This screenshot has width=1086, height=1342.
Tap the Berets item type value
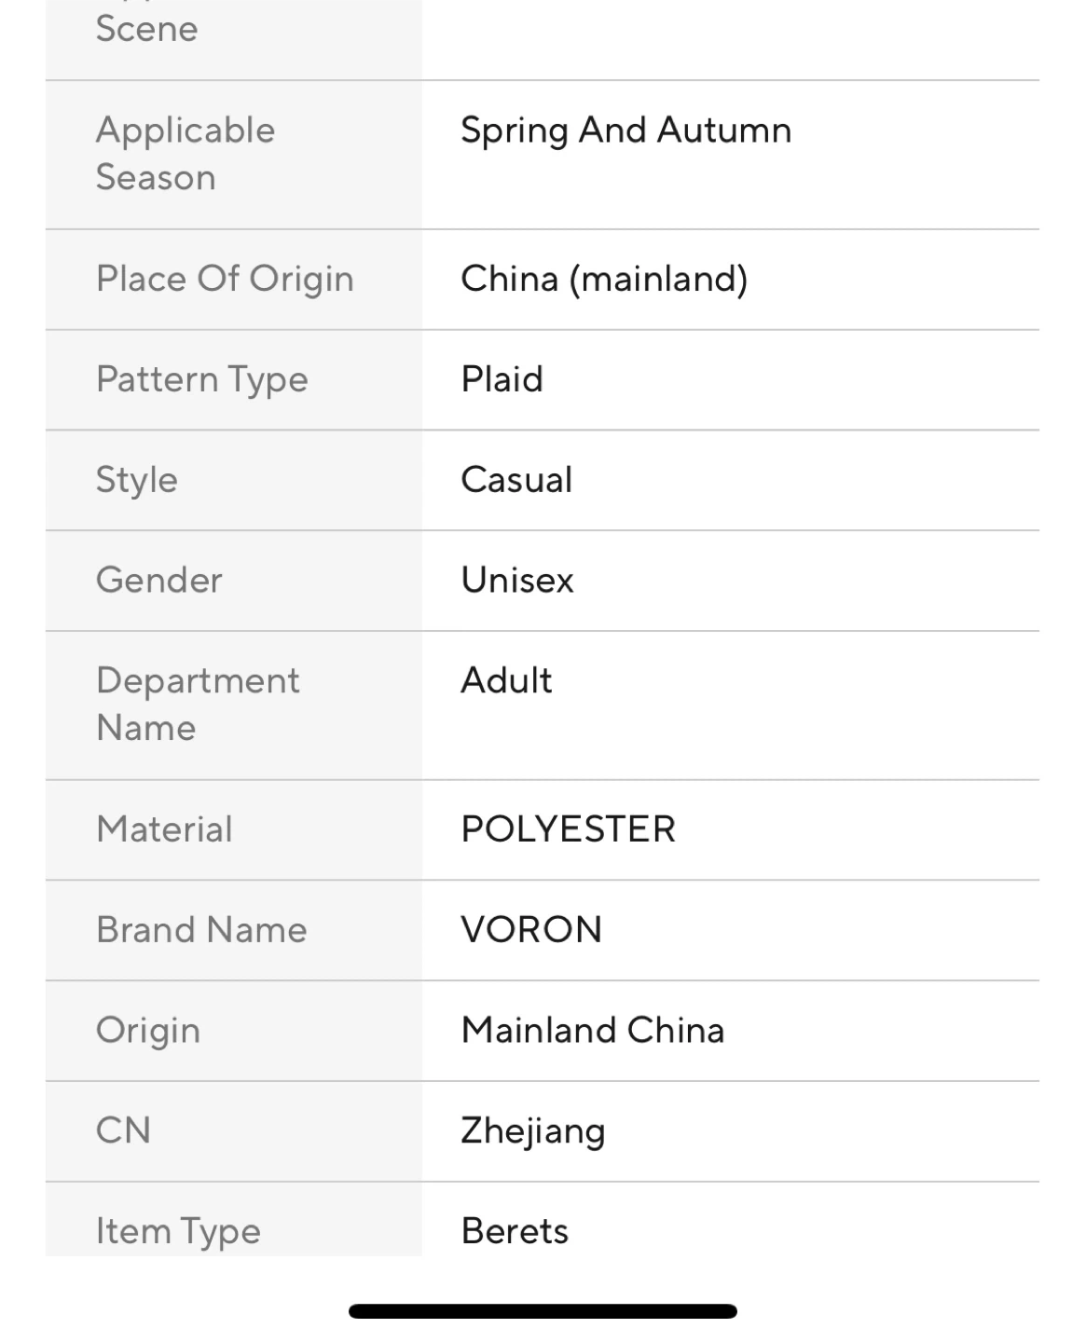click(515, 1231)
